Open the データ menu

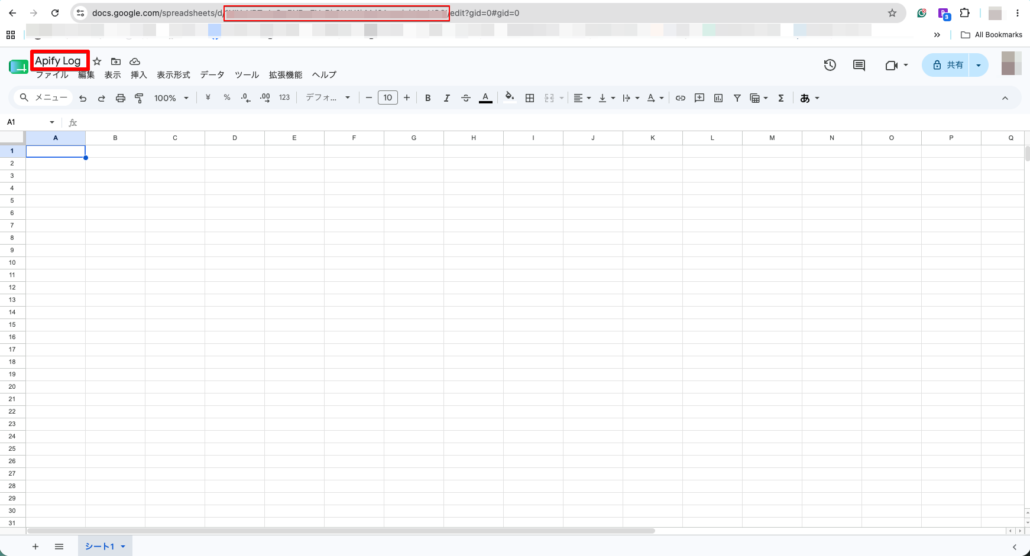(212, 75)
